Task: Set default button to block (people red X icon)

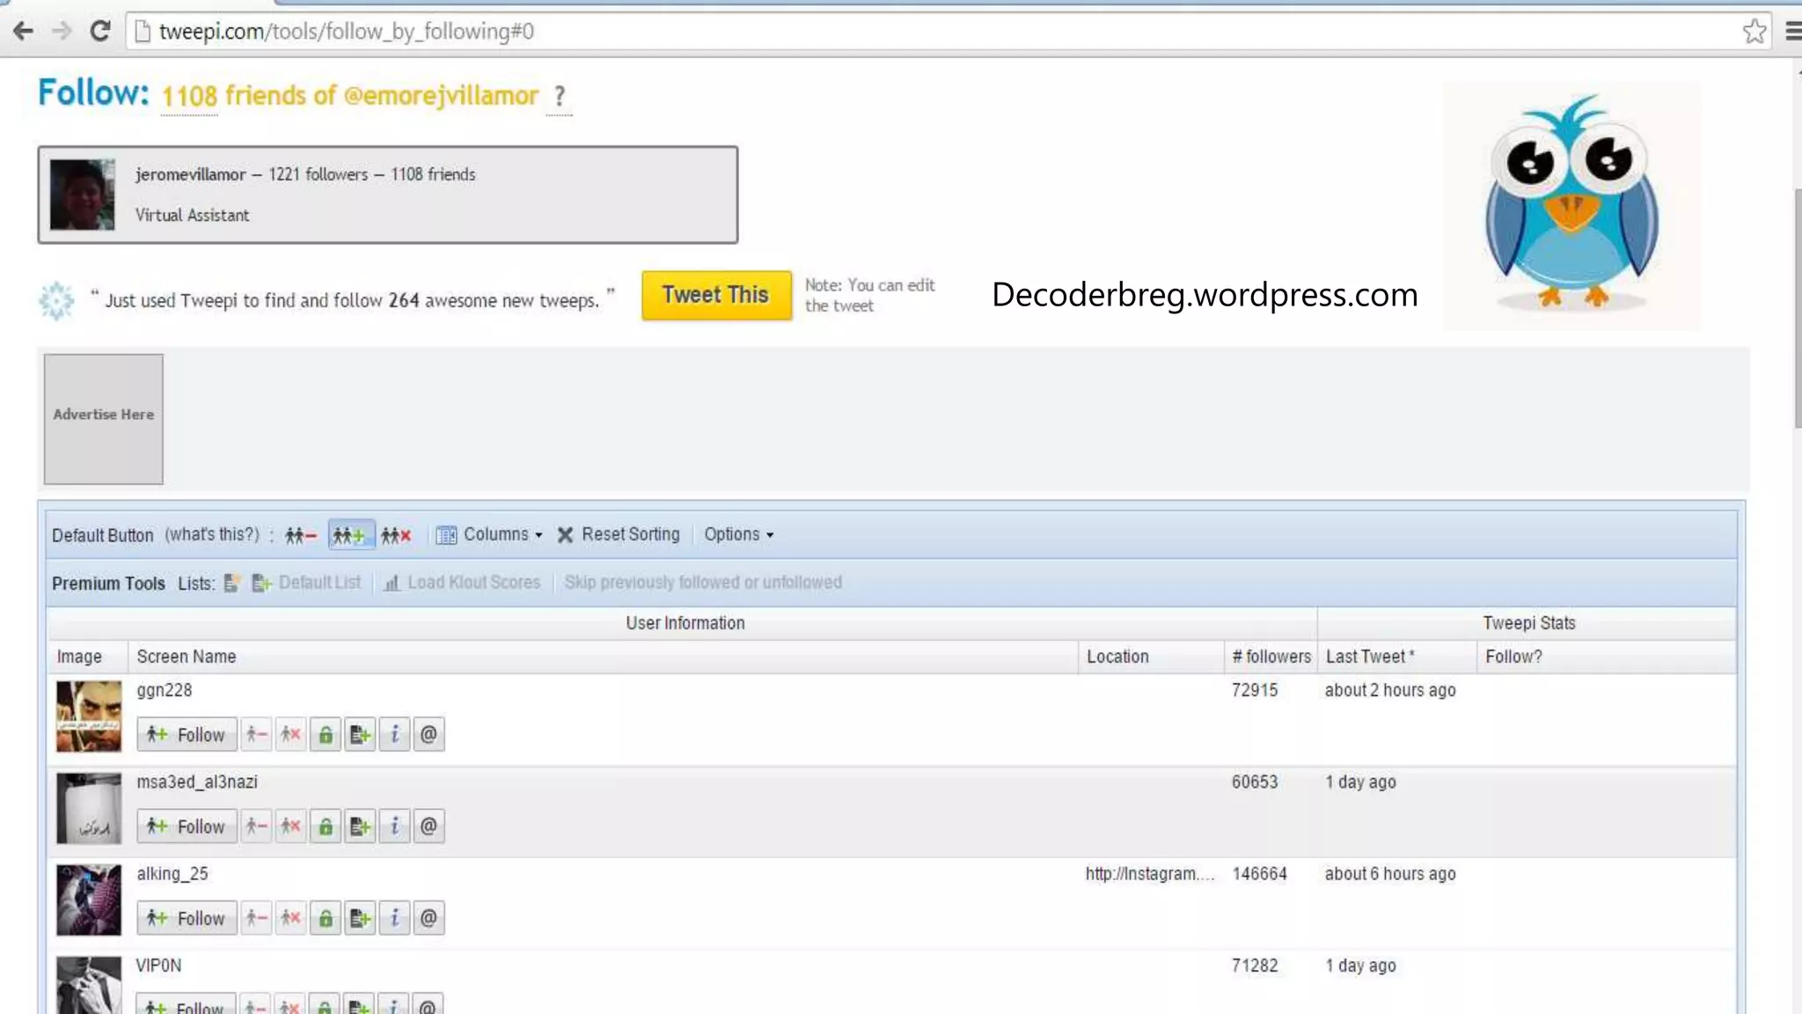Action: [x=397, y=535]
